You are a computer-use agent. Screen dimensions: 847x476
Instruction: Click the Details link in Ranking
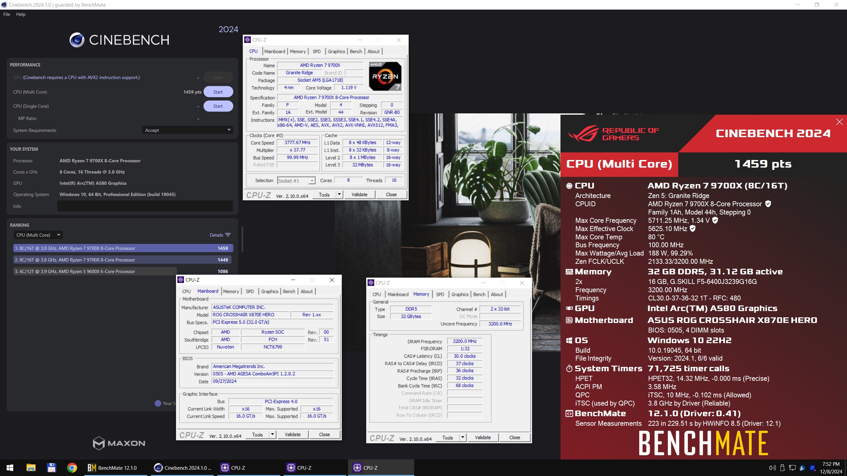[216, 235]
